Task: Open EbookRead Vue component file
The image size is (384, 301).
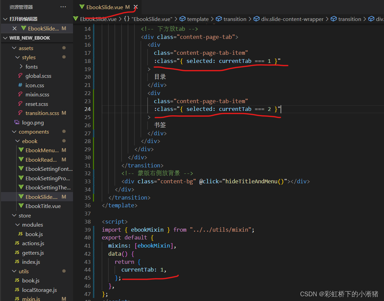Action: [x=41, y=160]
